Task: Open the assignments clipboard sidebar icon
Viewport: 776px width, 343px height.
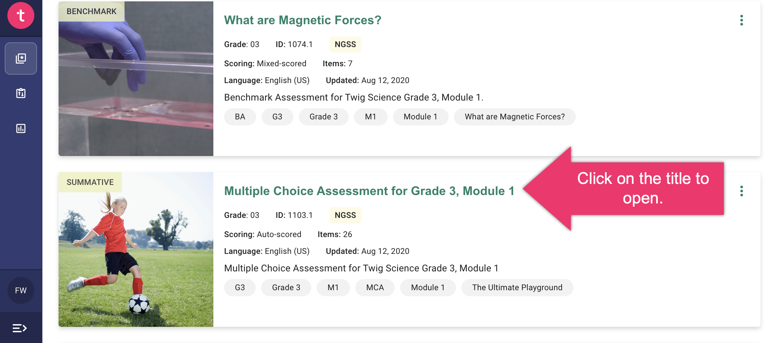Action: click(x=21, y=93)
